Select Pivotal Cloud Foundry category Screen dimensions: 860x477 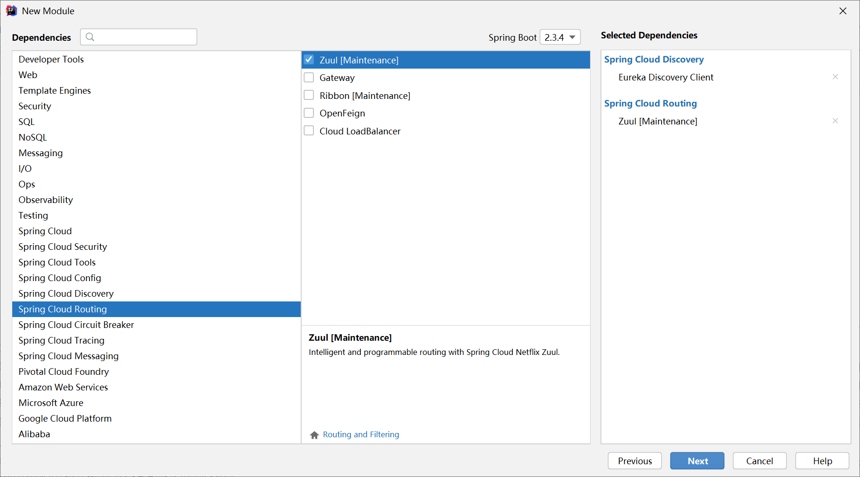[156, 371]
